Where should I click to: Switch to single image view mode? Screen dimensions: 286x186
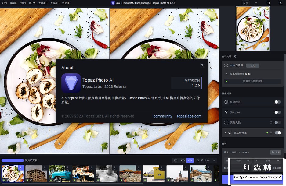pos(176,160)
